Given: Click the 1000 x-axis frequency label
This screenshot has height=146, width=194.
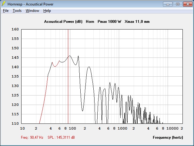Looking at the screenshot, I should pyautogui.click(x=122, y=128).
